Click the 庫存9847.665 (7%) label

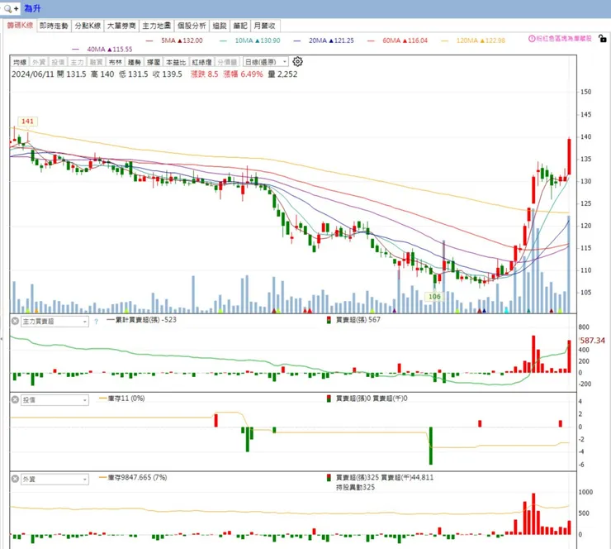point(133,478)
